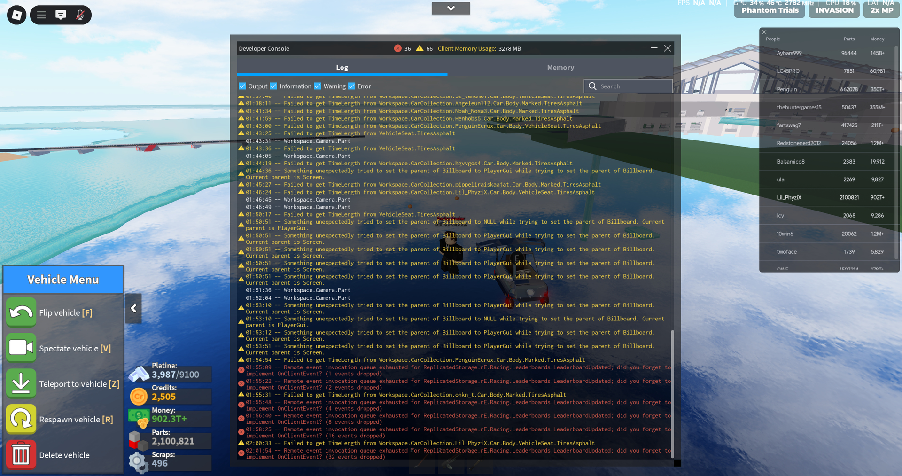Expand the top center dropdown chevron
This screenshot has height=476, width=902.
[x=451, y=8]
